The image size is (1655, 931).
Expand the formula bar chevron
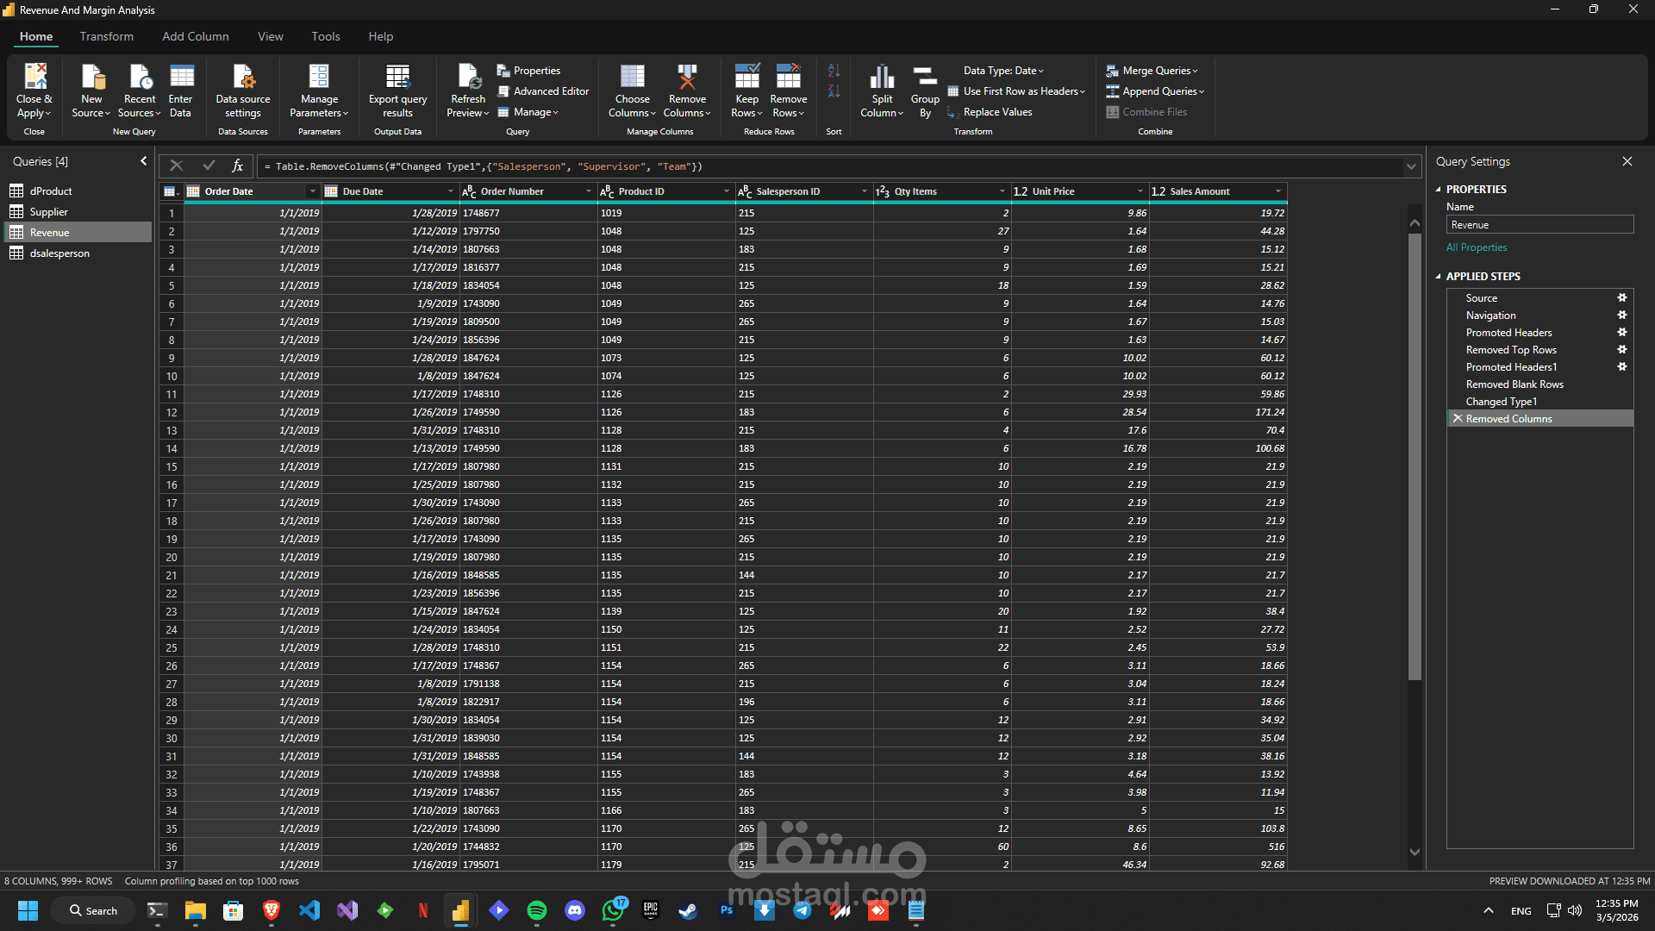click(1411, 166)
